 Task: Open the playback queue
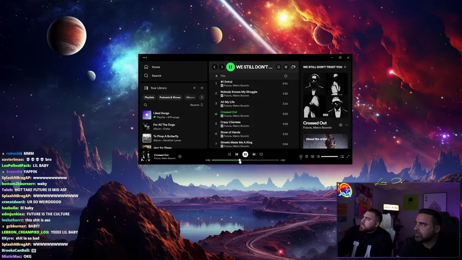click(x=306, y=156)
